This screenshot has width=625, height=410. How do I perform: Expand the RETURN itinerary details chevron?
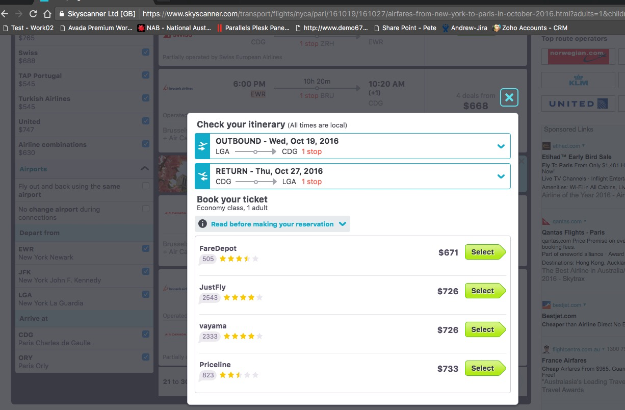[x=501, y=176]
